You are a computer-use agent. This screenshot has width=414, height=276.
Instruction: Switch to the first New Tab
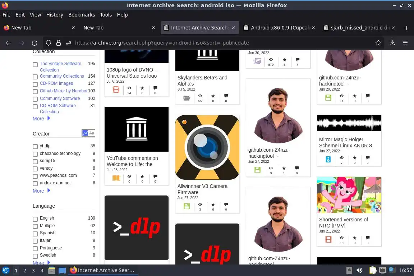(x=40, y=28)
